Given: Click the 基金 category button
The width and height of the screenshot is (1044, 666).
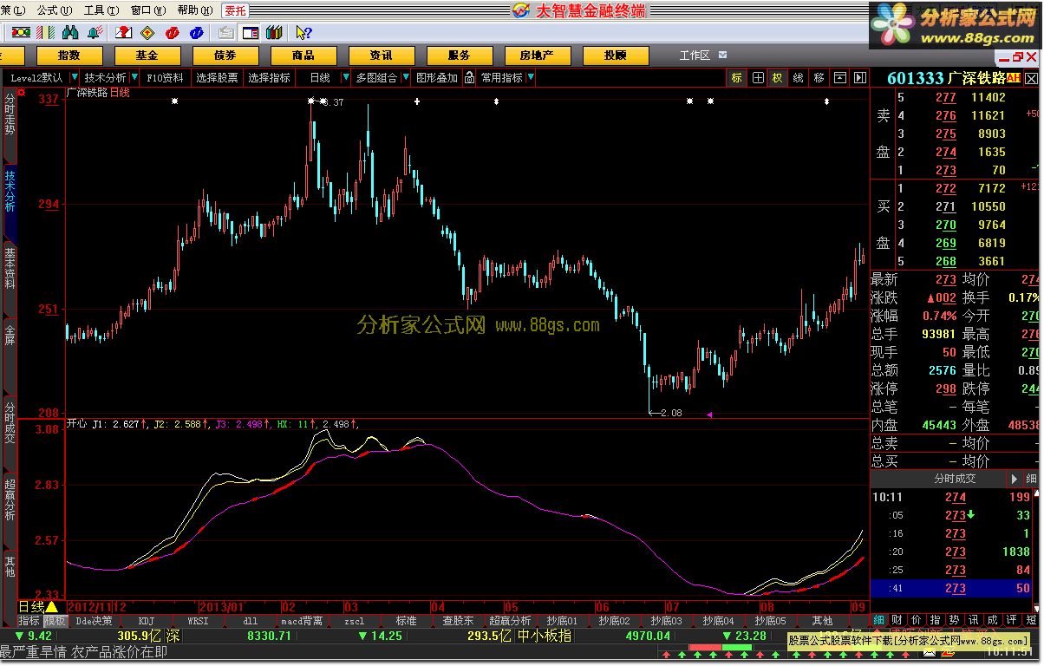Looking at the screenshot, I should 147,55.
